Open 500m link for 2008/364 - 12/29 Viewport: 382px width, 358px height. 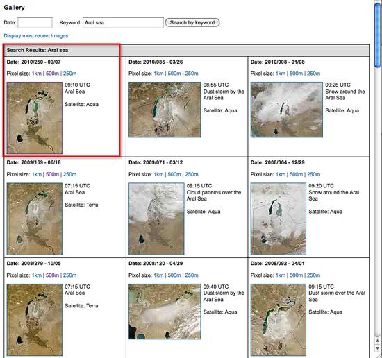click(x=297, y=174)
